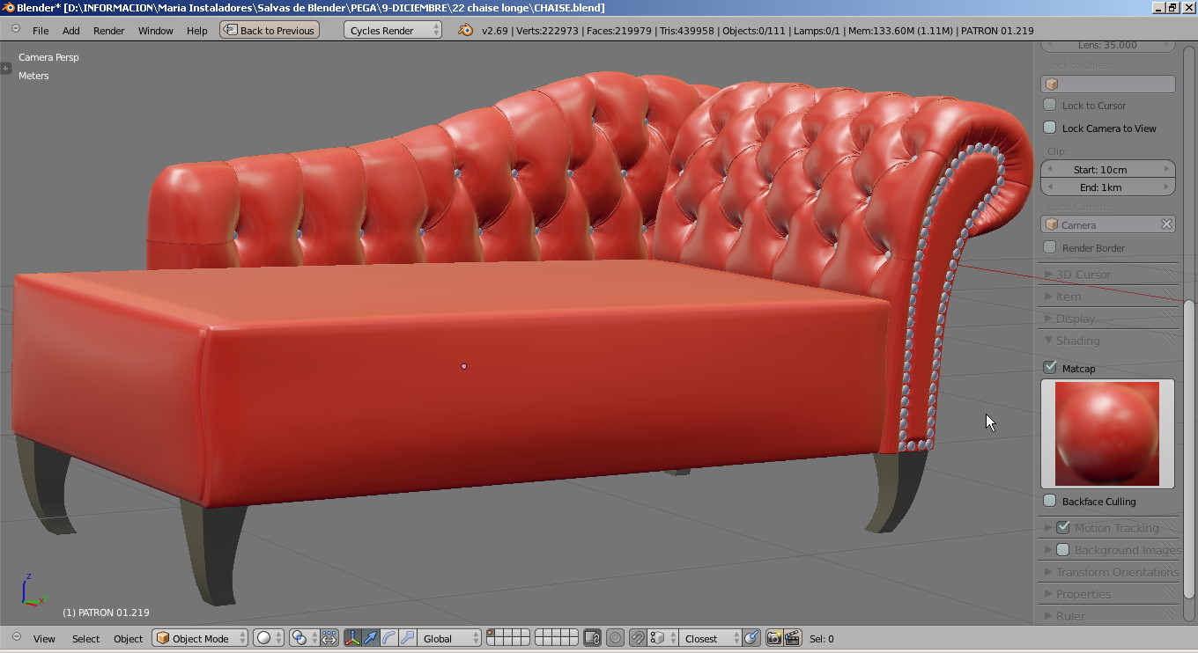Open the Cycles Render engine dropdown
1198x653 pixels.
pyautogui.click(x=392, y=30)
